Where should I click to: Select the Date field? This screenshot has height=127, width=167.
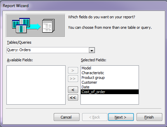86,87
